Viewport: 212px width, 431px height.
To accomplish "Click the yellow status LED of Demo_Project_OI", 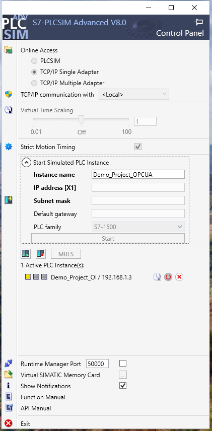I will click(x=28, y=277).
